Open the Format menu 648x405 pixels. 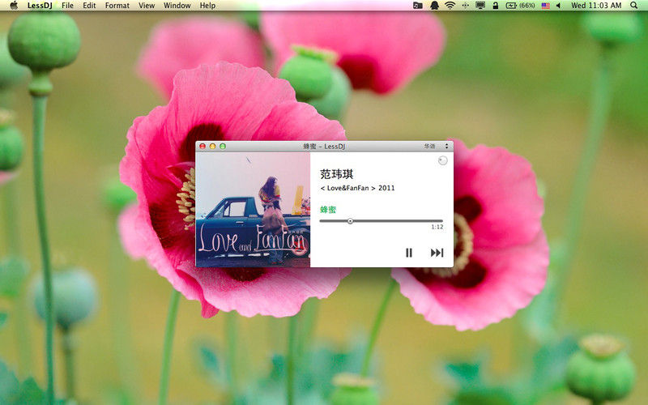tap(117, 6)
